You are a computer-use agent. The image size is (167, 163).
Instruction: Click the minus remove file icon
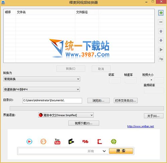(x=161, y=22)
